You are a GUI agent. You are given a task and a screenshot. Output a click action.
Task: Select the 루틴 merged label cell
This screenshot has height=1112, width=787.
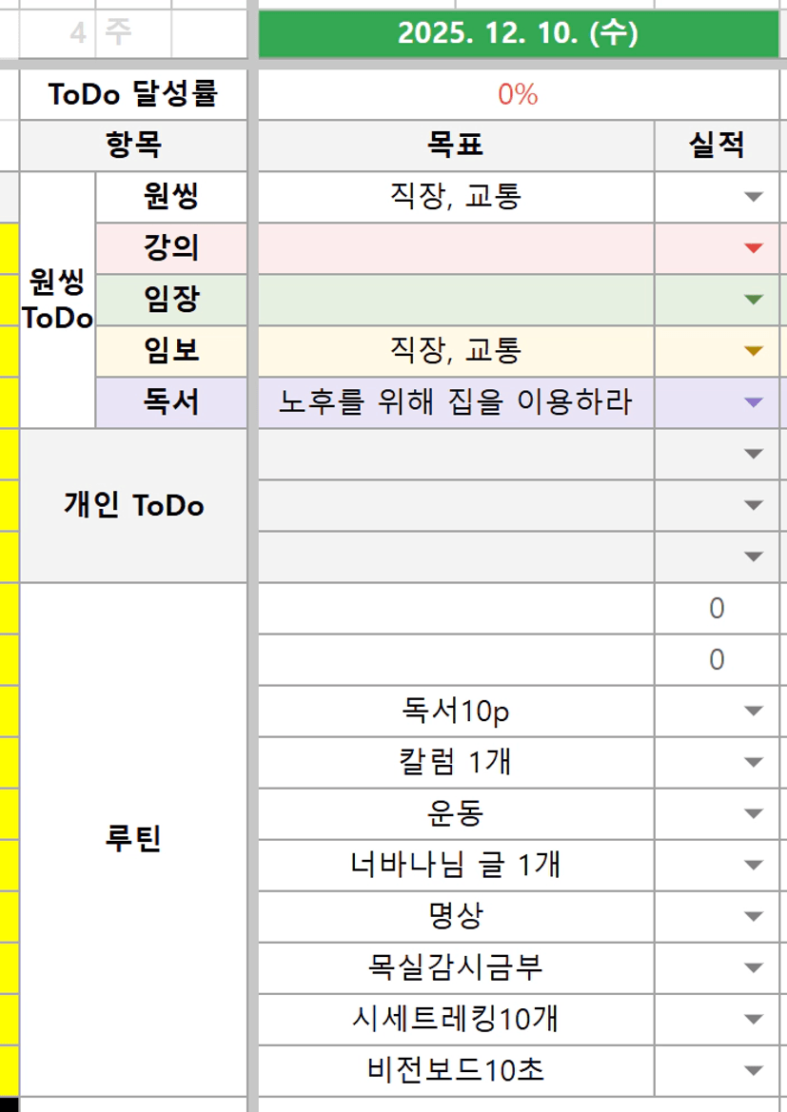[x=133, y=840]
